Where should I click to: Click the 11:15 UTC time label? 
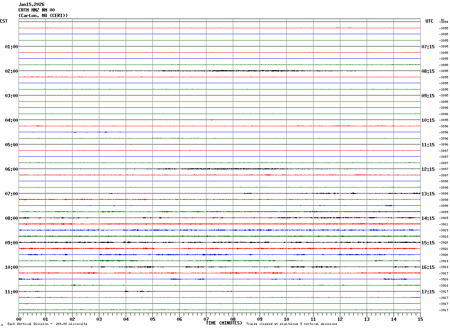(428, 145)
